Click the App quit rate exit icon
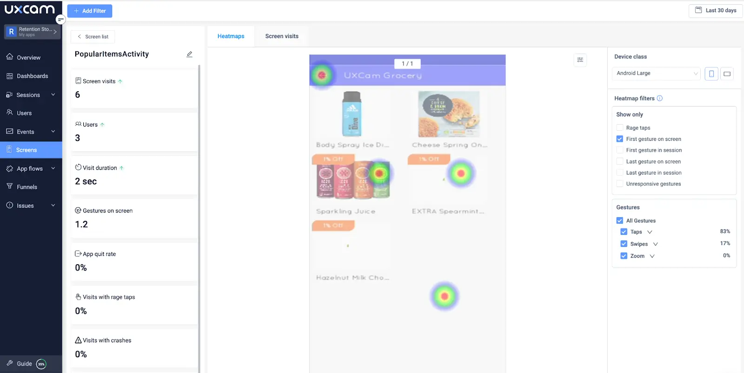Screen dimensions: 744x373 click(78, 253)
